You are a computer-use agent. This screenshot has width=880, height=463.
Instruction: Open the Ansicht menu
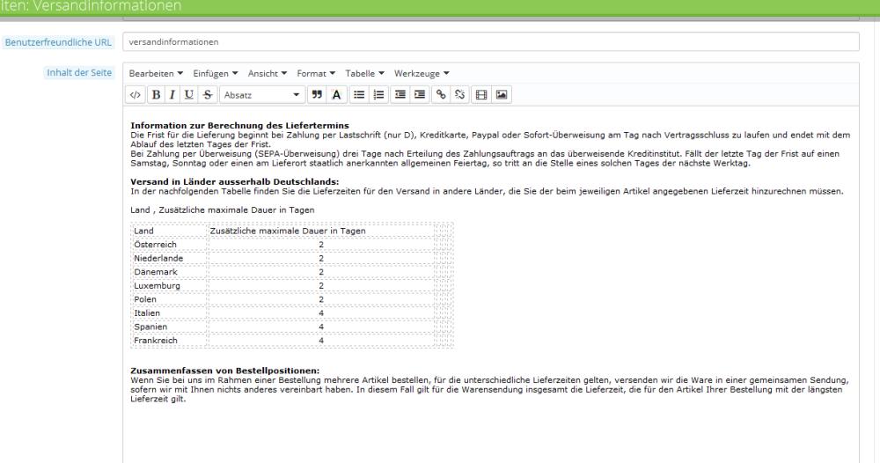(x=268, y=74)
